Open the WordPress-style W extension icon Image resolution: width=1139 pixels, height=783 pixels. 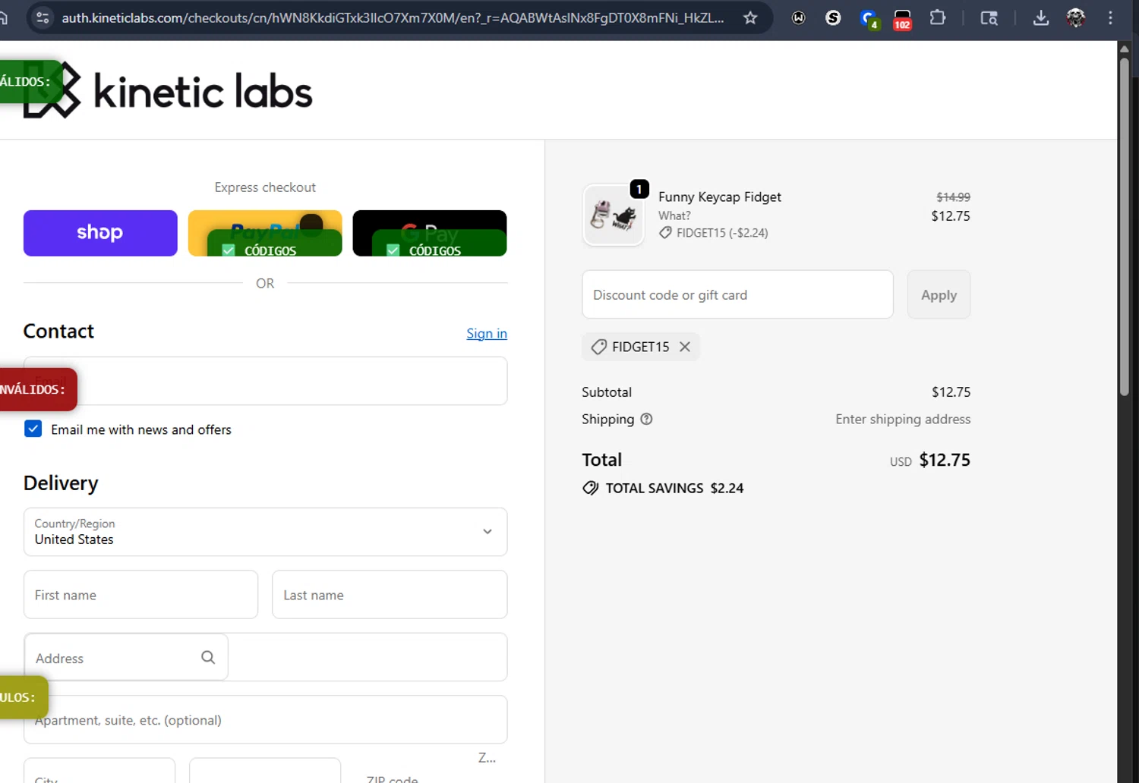(798, 17)
